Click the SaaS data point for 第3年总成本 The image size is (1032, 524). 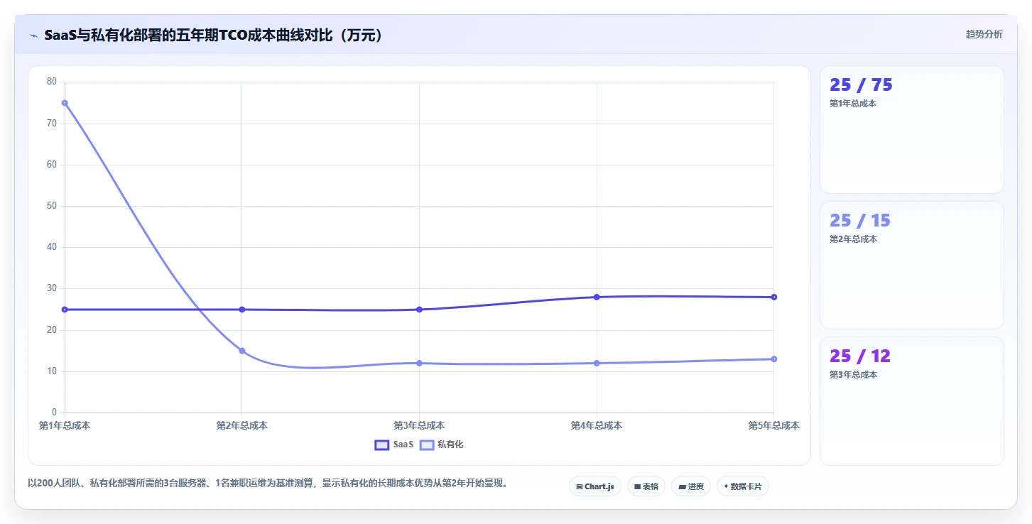click(419, 310)
